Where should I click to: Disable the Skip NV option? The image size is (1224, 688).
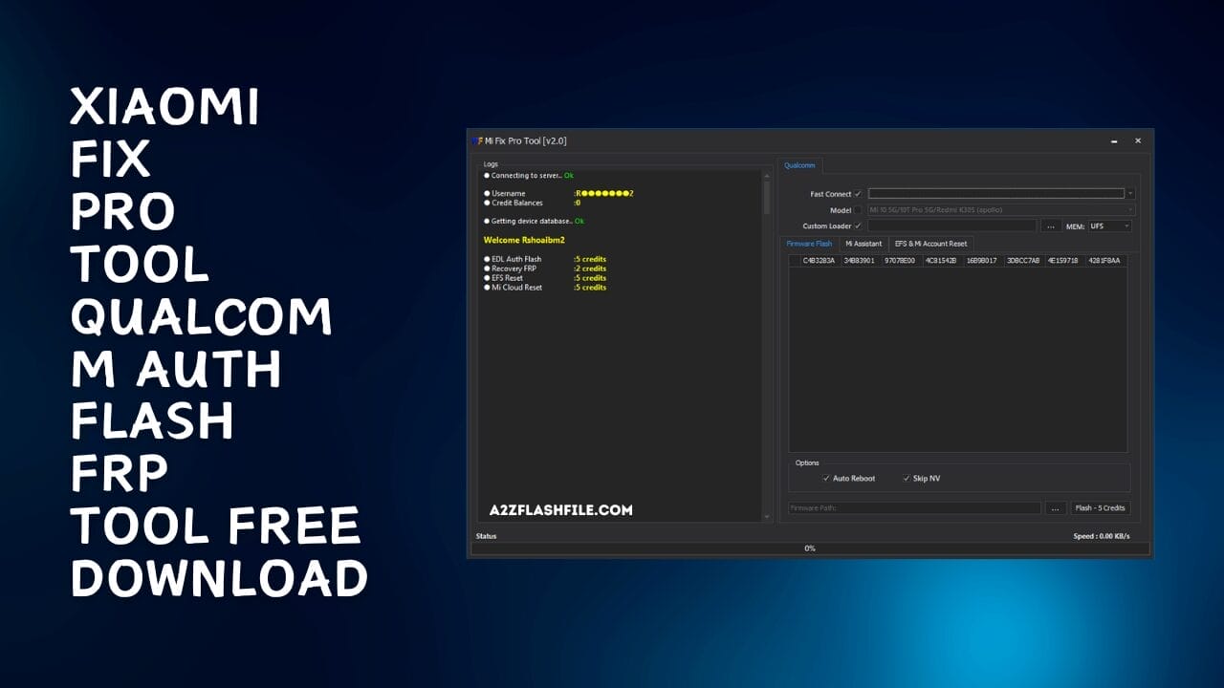click(907, 479)
